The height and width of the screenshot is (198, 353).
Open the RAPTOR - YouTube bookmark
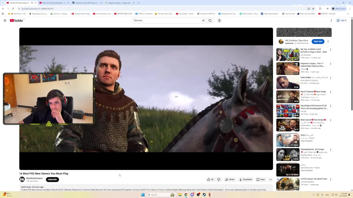tap(327, 14)
